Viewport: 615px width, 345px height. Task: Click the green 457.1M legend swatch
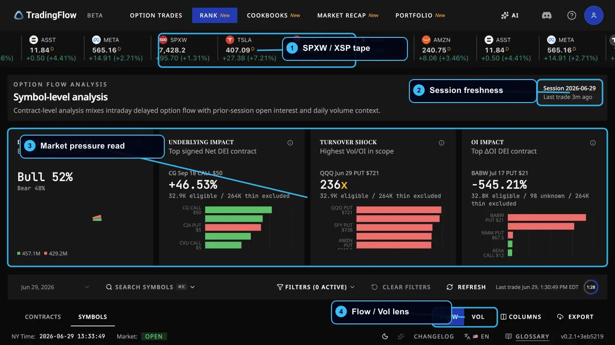click(x=19, y=253)
